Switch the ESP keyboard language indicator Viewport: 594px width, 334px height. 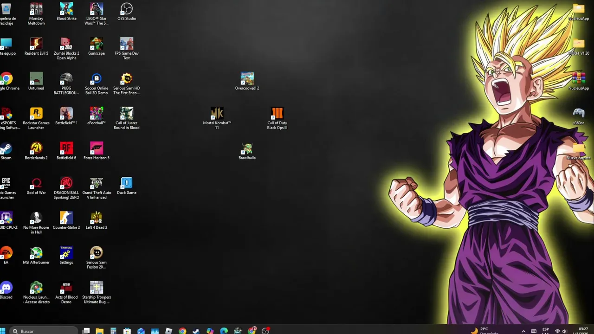coord(546,331)
